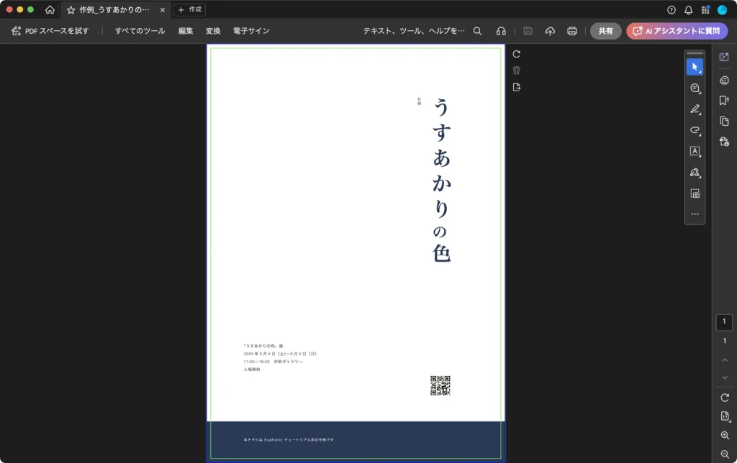Open the read aloud headphones icon
The width and height of the screenshot is (737, 463).
click(501, 31)
